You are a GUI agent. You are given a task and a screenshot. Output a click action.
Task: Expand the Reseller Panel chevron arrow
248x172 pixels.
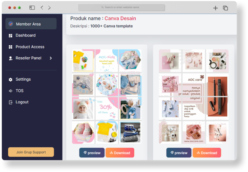51,58
